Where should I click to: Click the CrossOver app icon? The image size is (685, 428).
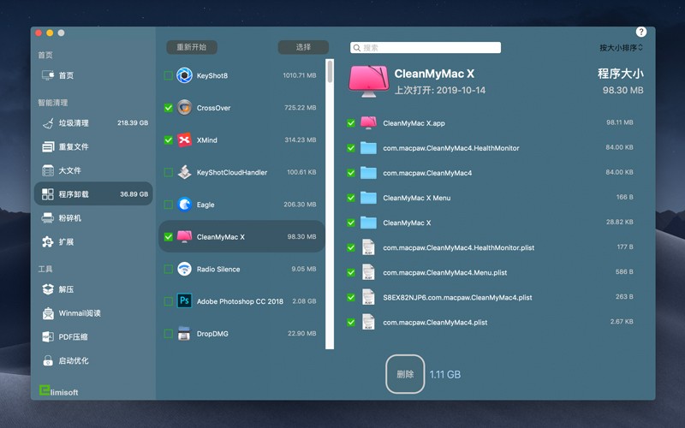(x=184, y=108)
